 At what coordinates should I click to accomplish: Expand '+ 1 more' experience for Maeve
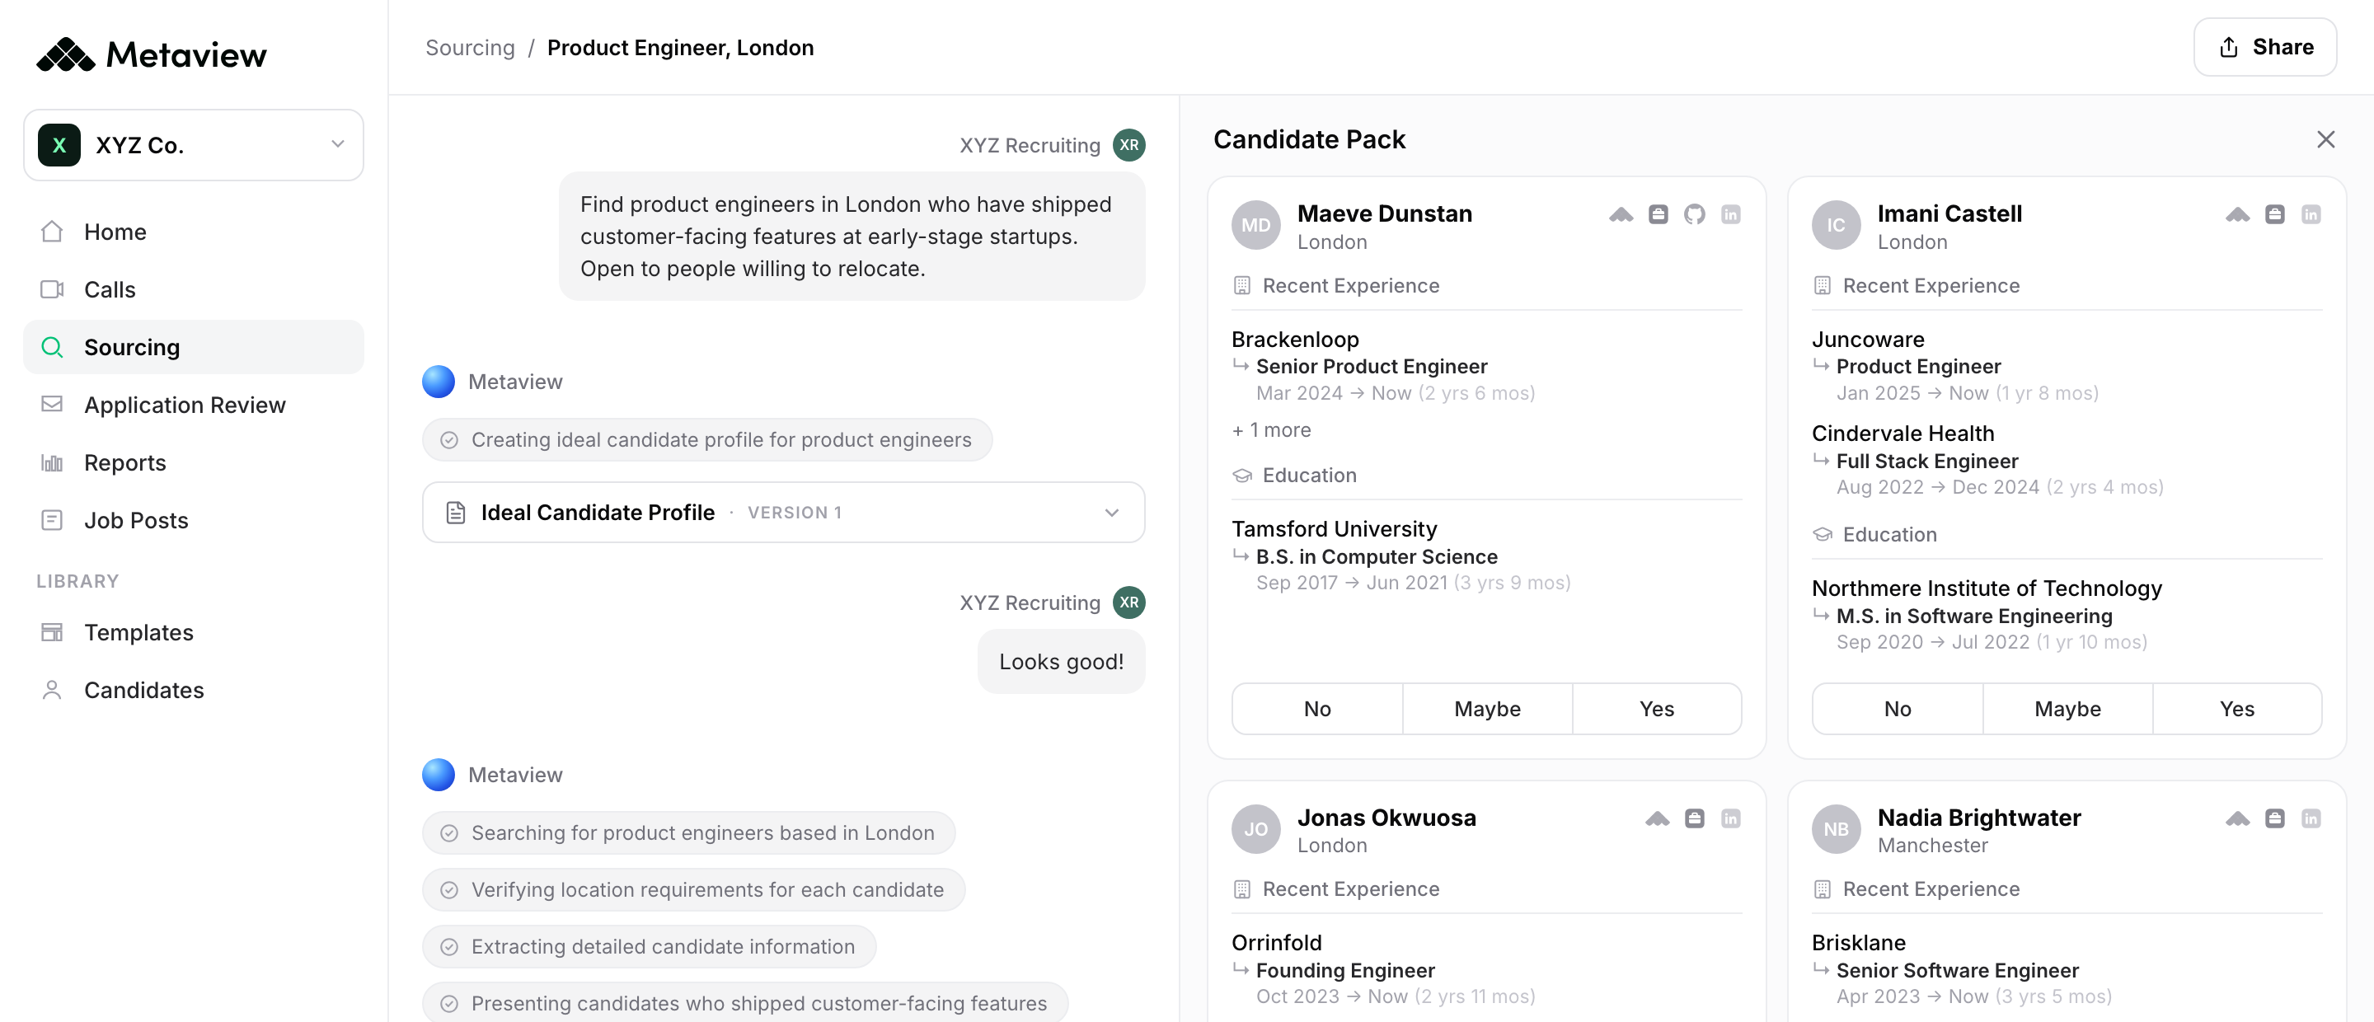click(x=1272, y=430)
